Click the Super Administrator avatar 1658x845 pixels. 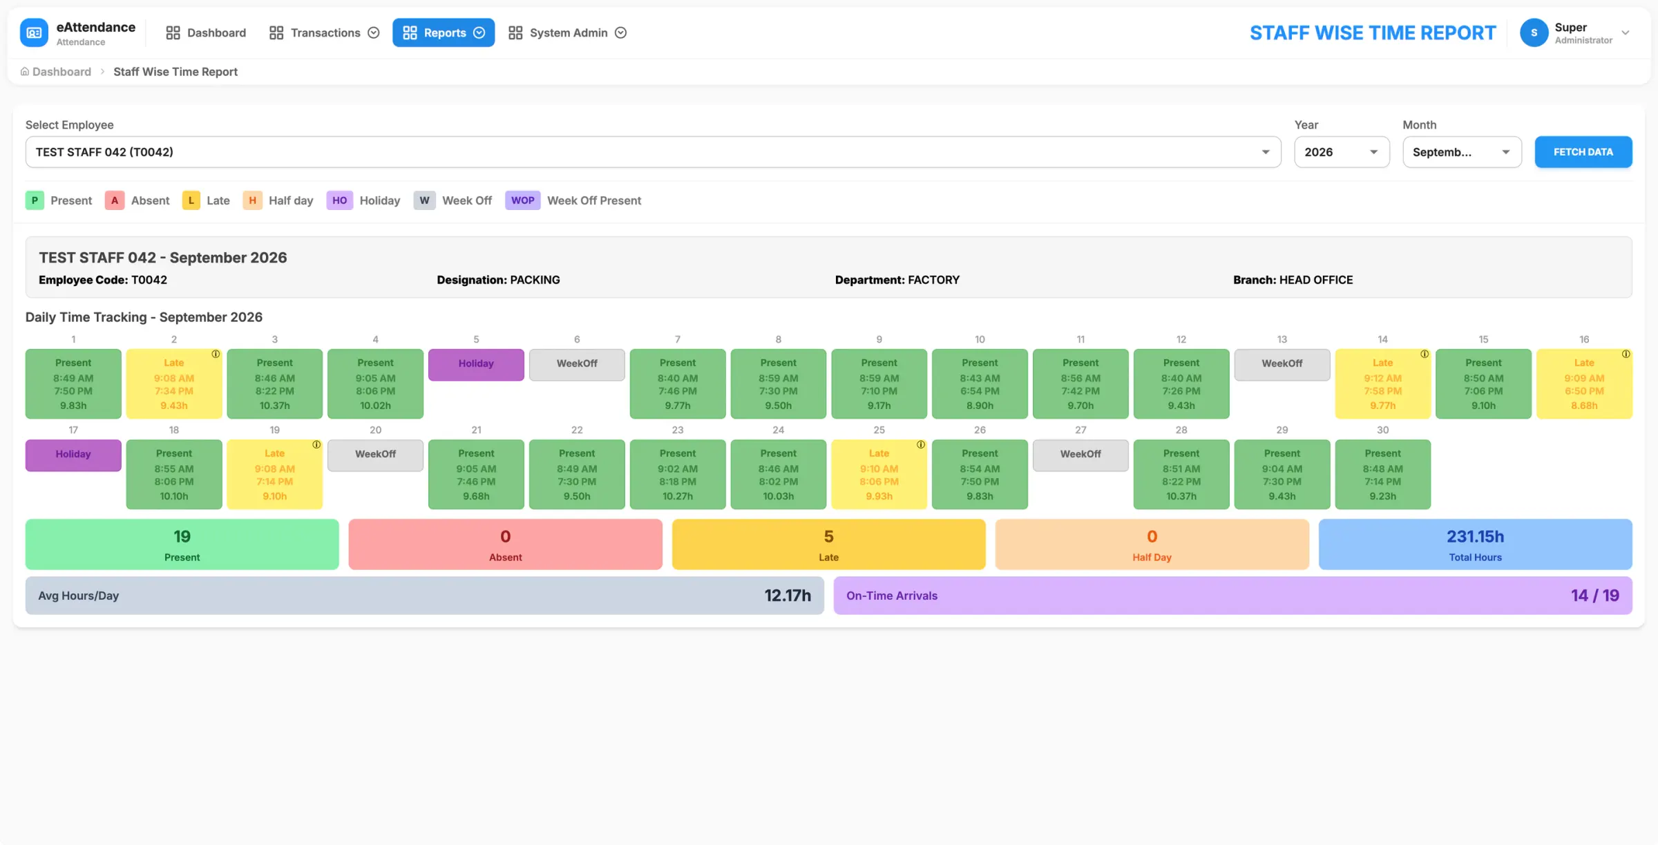click(1534, 32)
